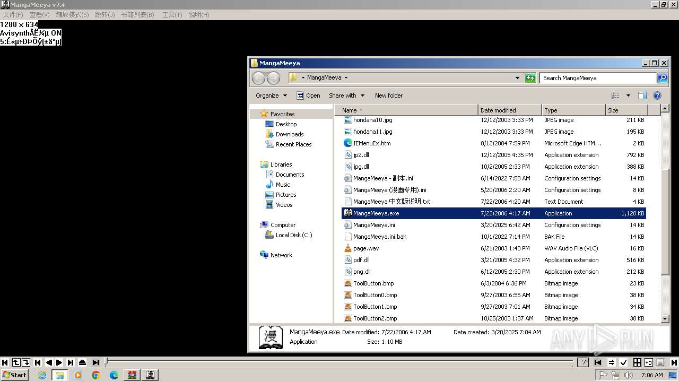Click the rotate-left arrow icon in bottom toolbar

(x=16, y=362)
